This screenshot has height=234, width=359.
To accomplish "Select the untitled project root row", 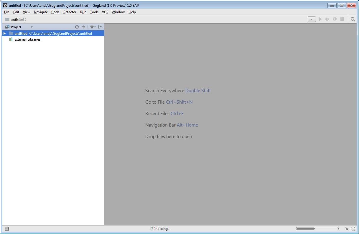I will [53, 34].
